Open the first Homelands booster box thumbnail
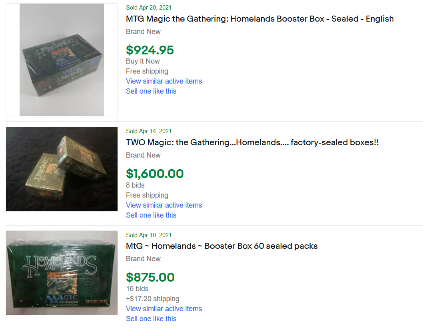 tap(62, 60)
